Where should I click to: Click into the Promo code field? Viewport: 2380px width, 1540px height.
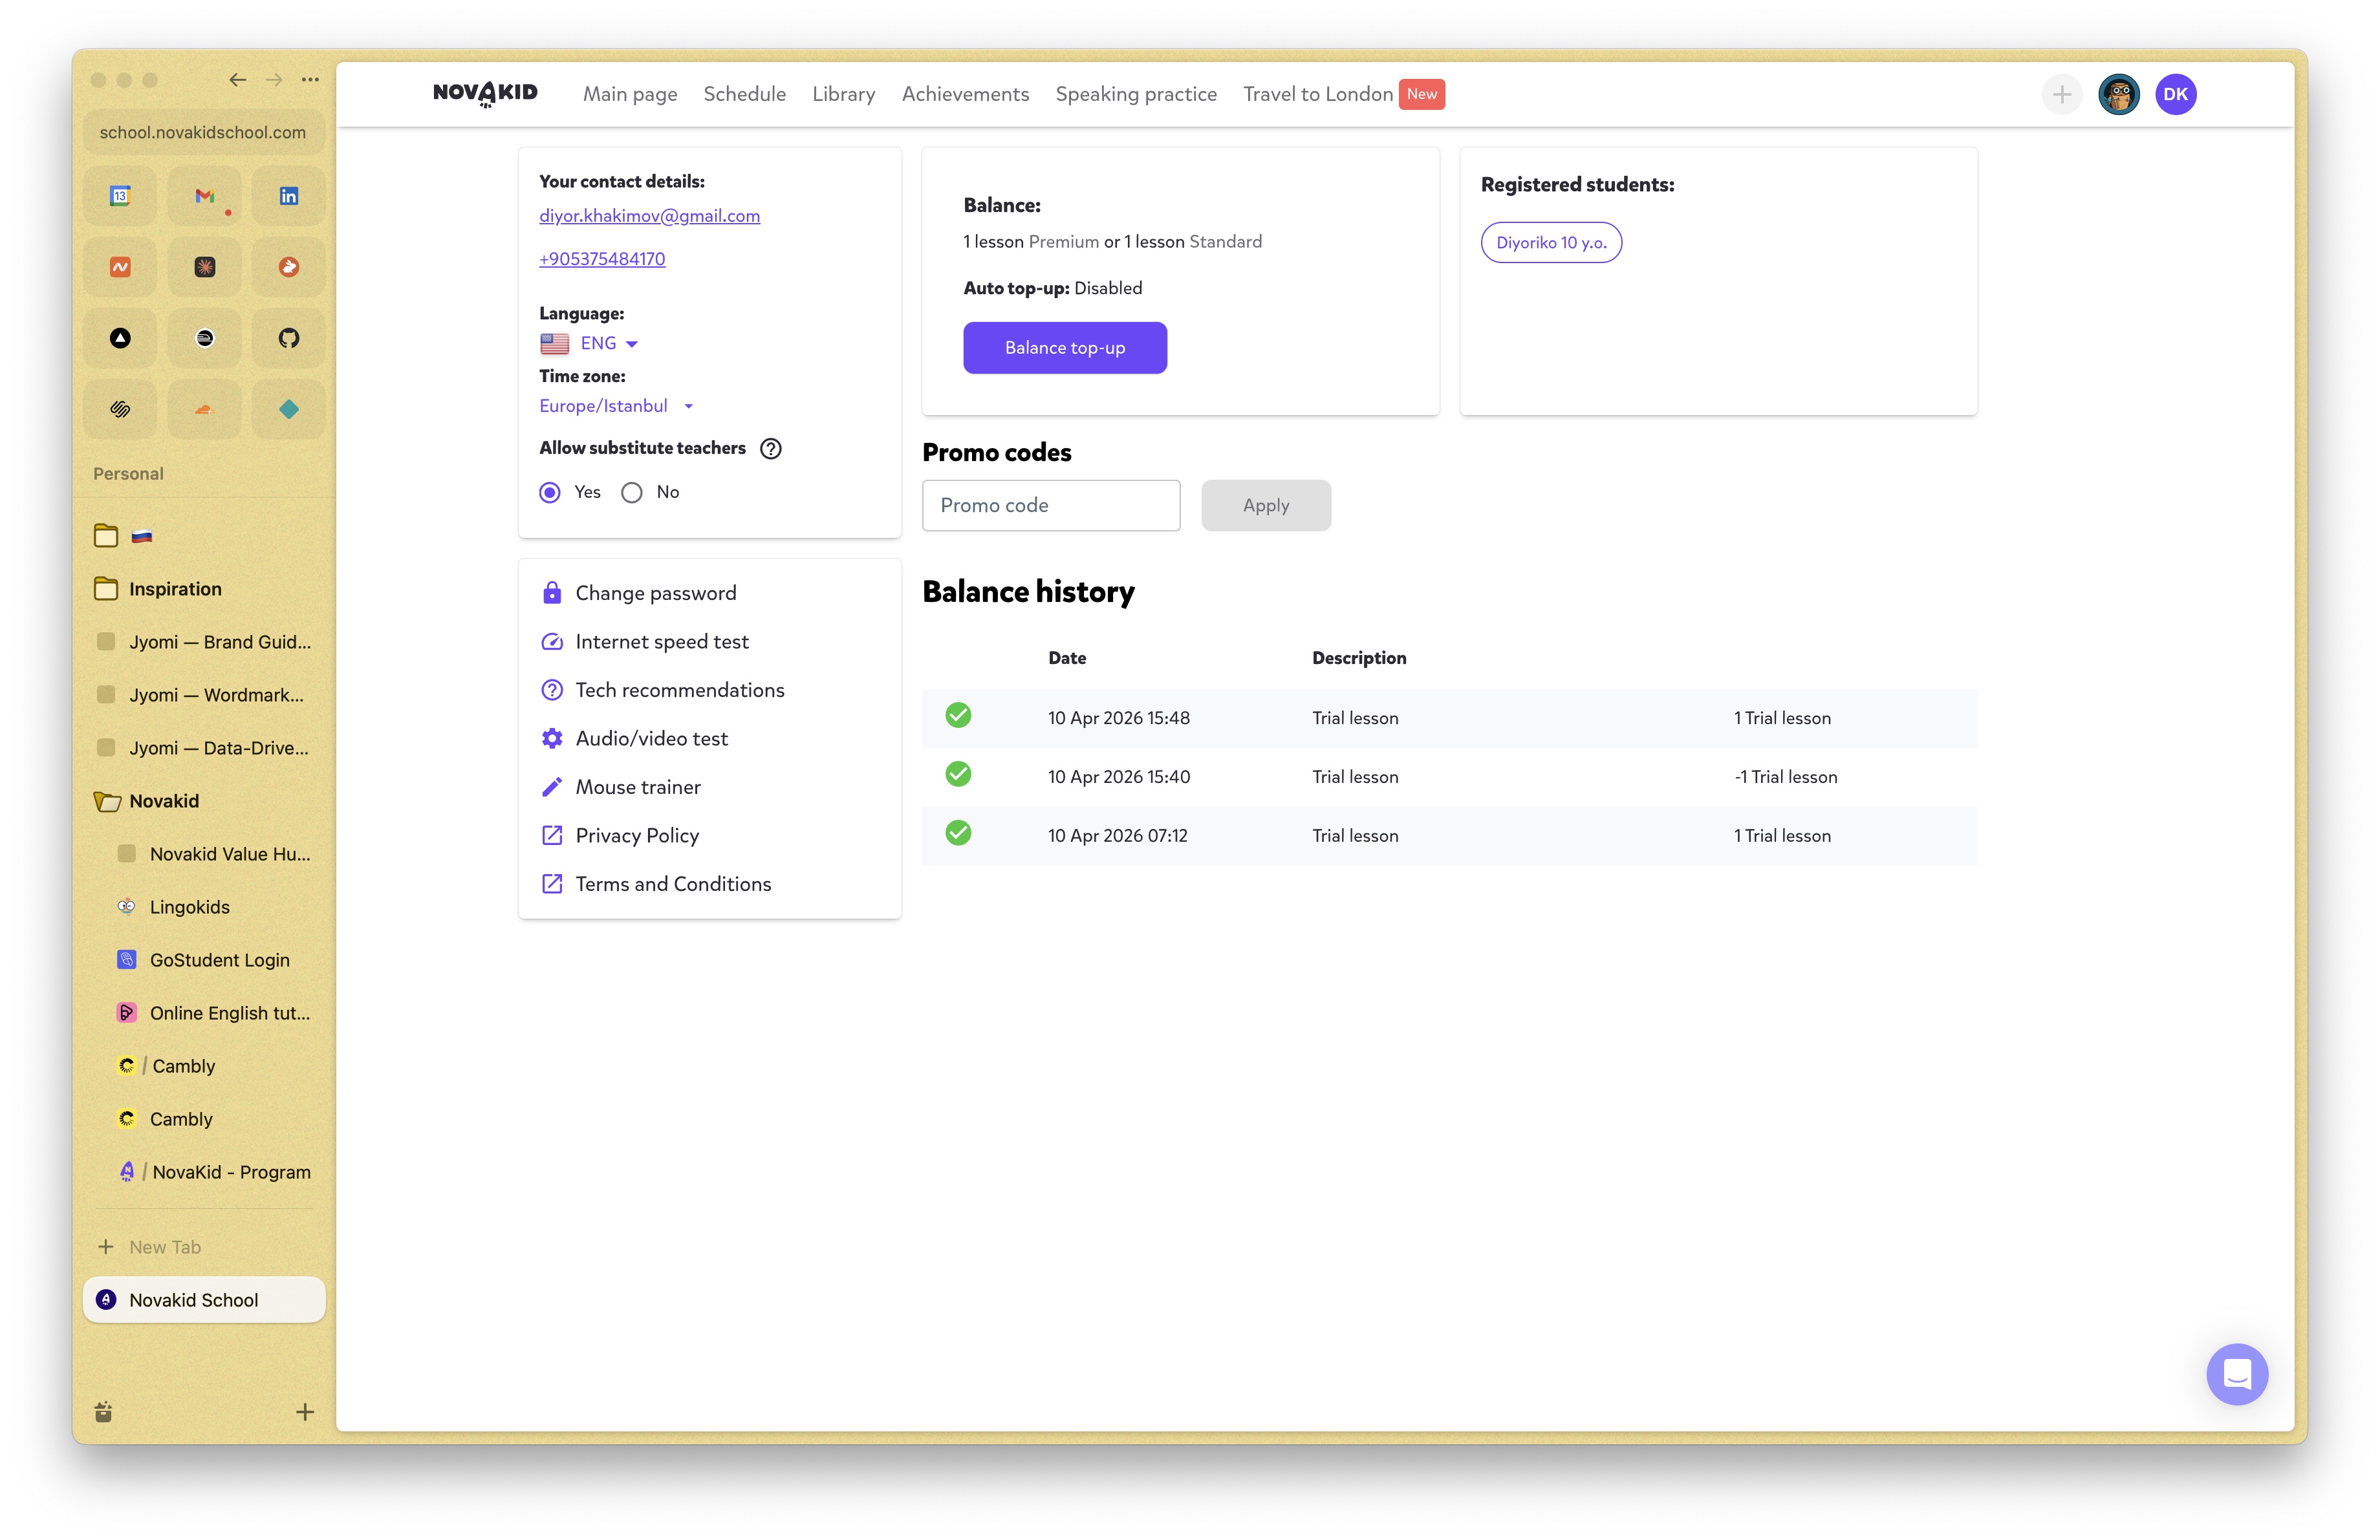[1050, 506]
